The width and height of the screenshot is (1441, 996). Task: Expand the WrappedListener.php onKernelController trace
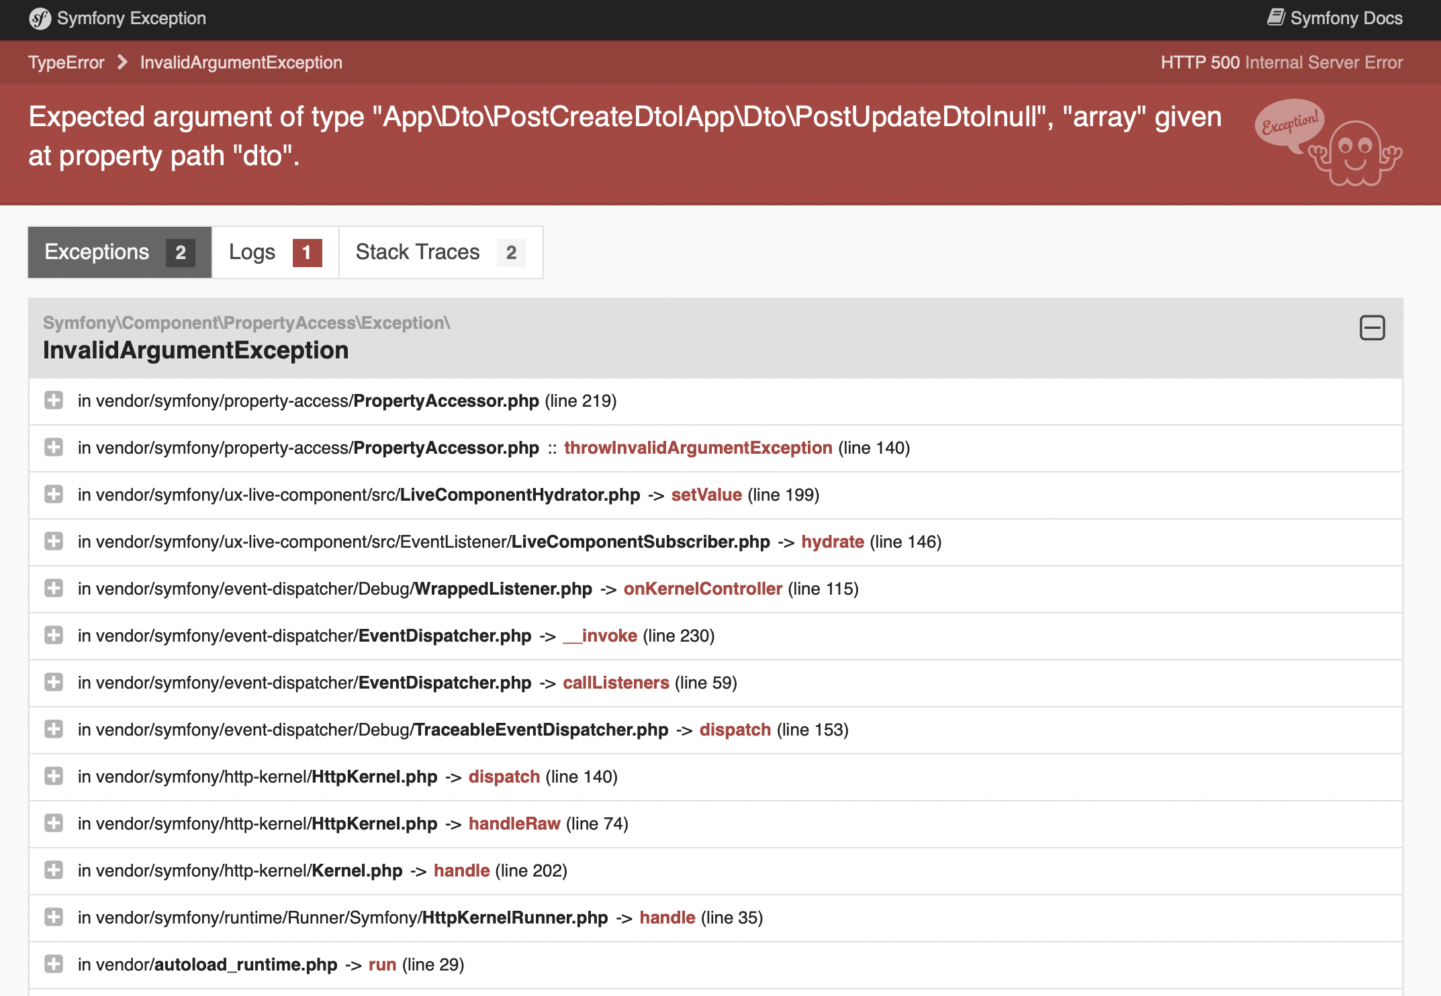click(x=54, y=589)
